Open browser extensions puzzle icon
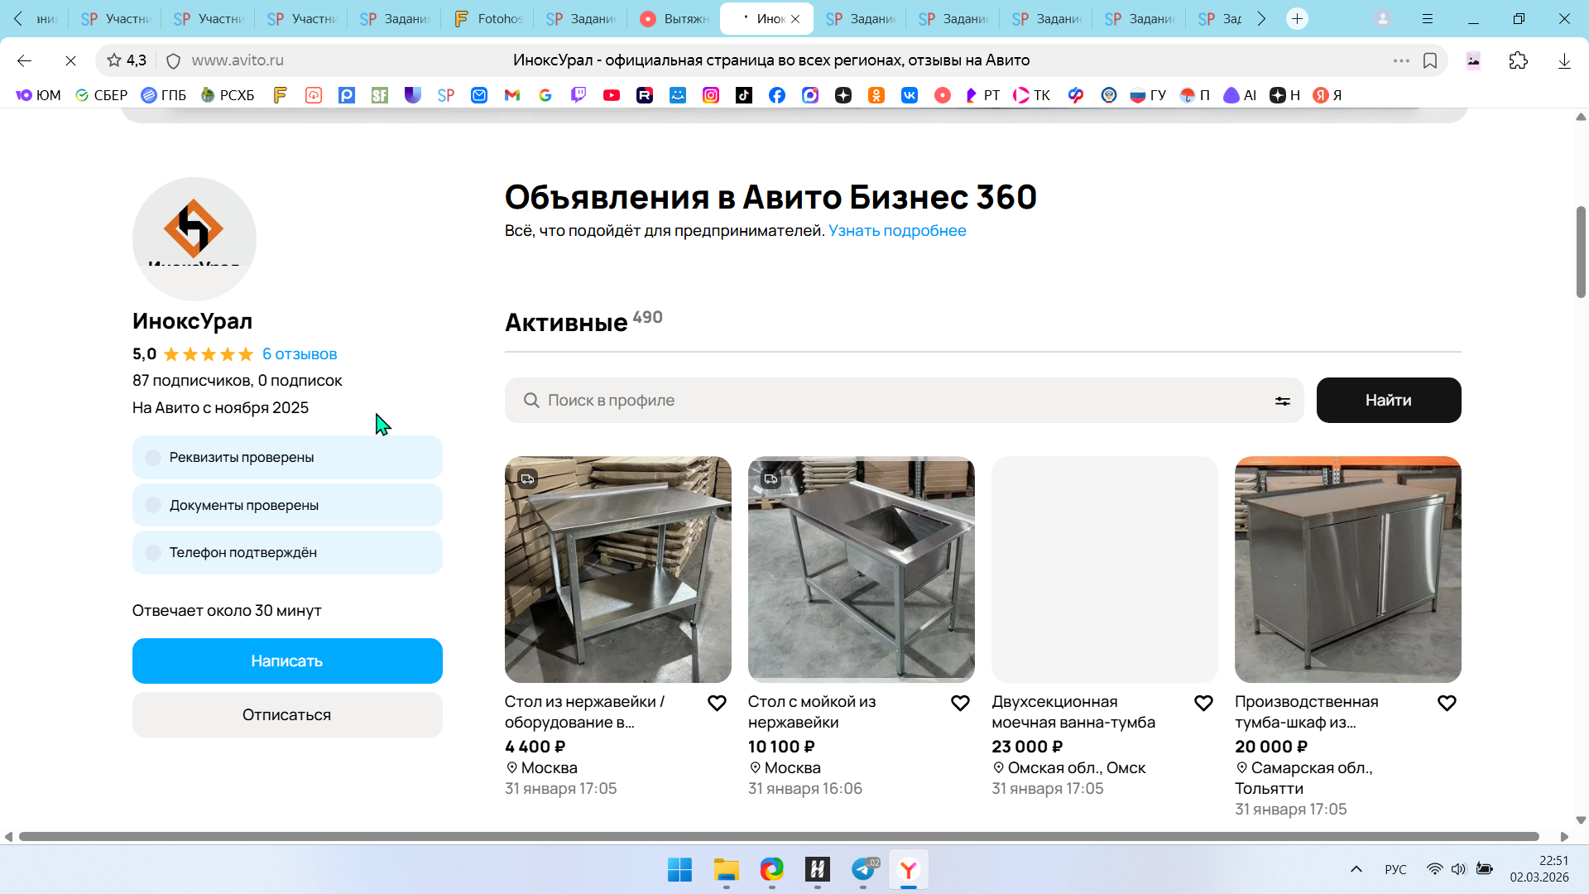Viewport: 1589px width, 894px height. tap(1518, 60)
